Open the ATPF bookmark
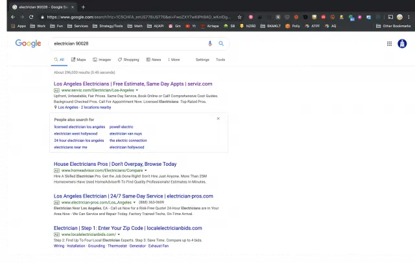 tap(313, 26)
